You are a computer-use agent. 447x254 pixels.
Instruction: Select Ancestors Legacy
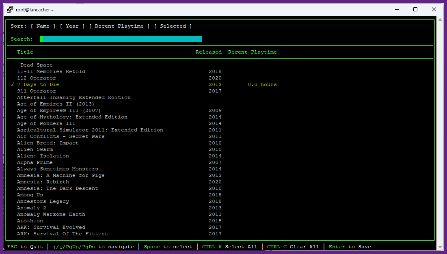point(43,201)
